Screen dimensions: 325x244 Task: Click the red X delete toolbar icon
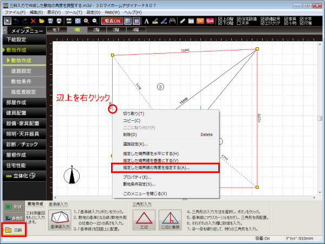[x=34, y=21]
